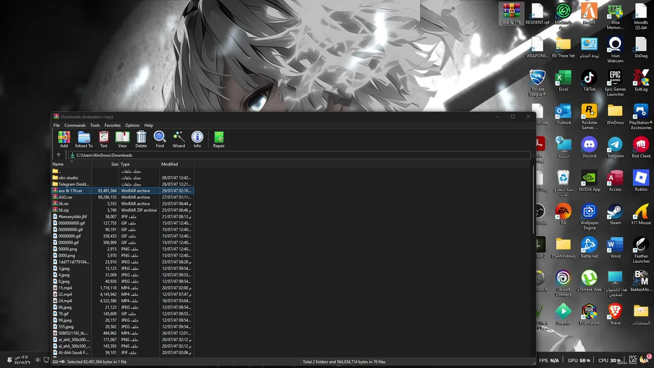Open the Options menu

132,125
